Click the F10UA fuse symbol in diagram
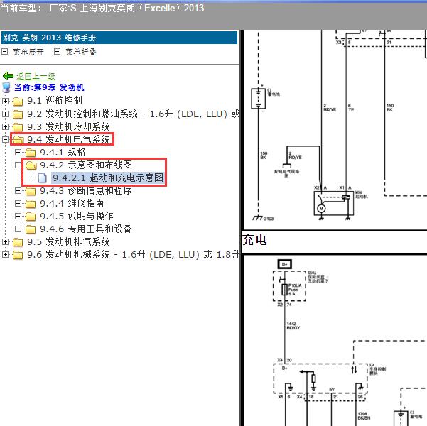The height and width of the screenshot is (426, 427). pyautogui.click(x=285, y=290)
